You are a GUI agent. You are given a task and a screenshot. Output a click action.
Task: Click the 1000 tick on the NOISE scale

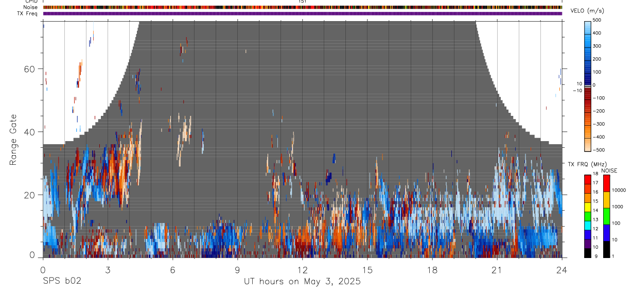point(618,207)
